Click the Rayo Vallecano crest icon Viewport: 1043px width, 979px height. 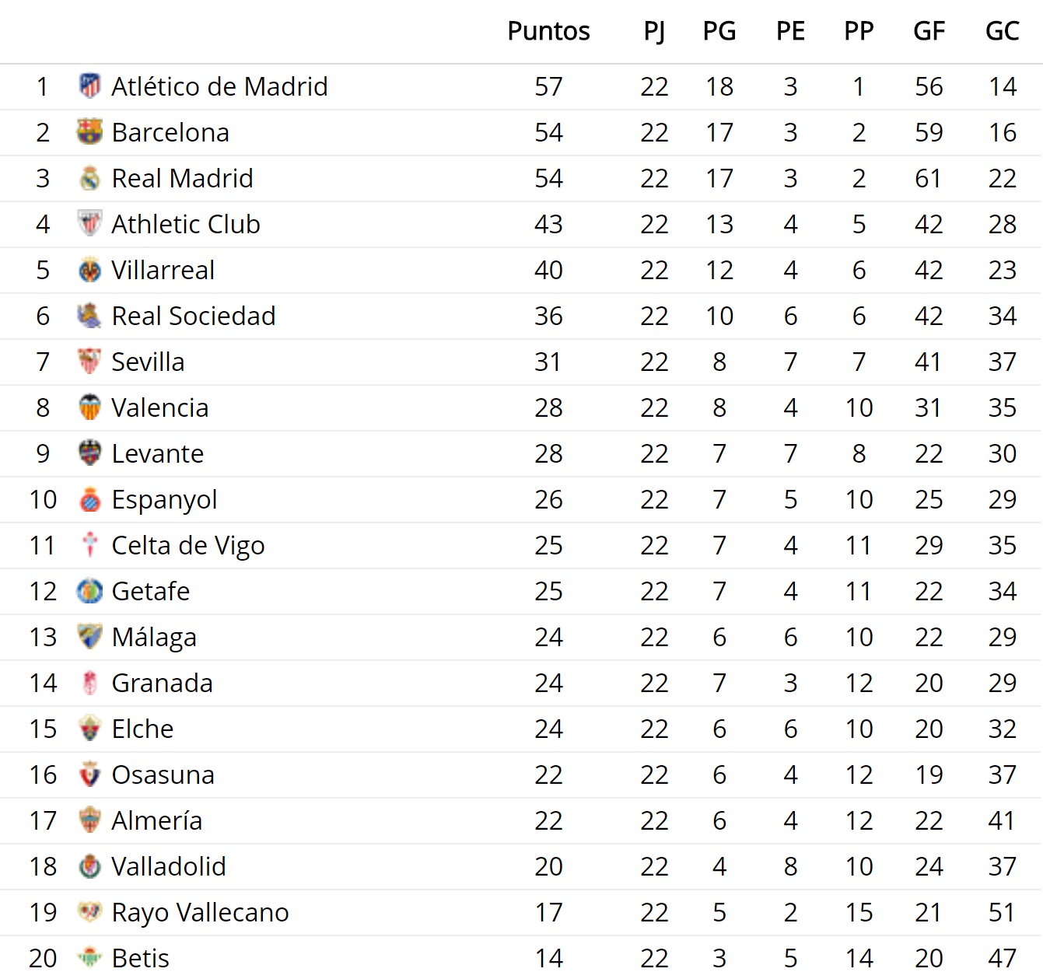pos(90,912)
